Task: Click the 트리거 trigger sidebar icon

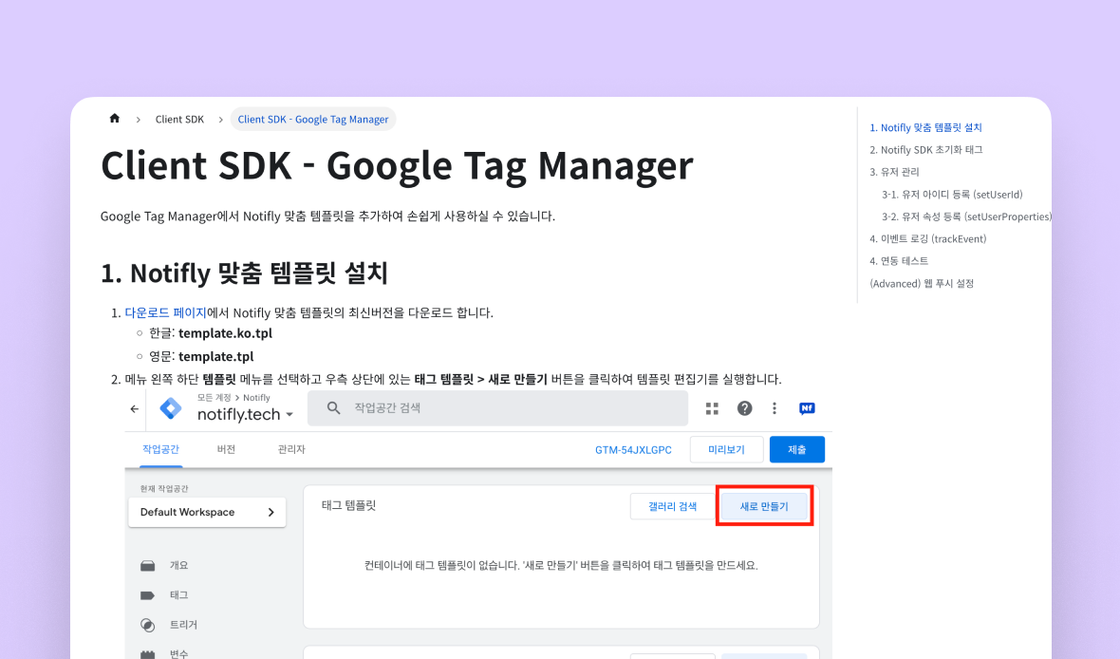Action: point(147,625)
